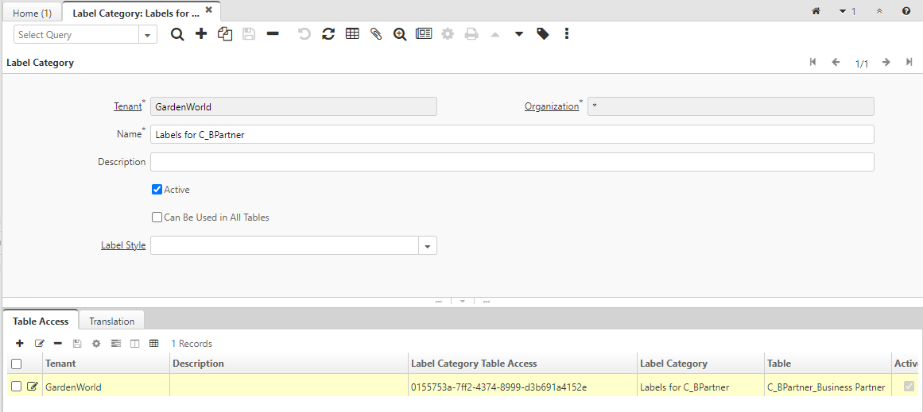
Task: Undo changes with the main toolbar icon
Action: pos(304,34)
